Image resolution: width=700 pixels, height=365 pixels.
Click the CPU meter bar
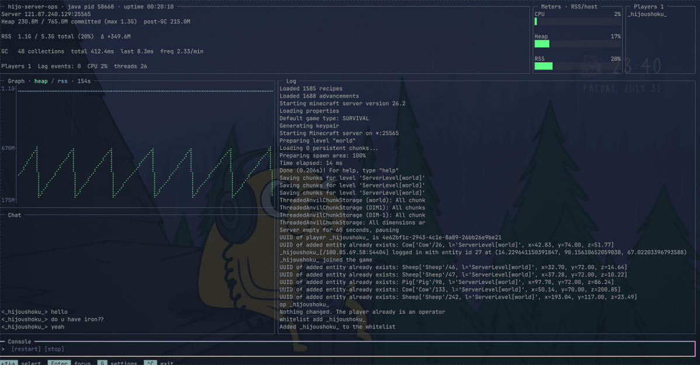tap(577, 22)
